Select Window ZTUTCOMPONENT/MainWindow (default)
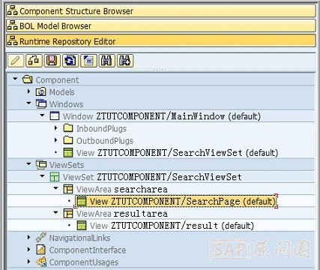Screen dimensions: 320x270 click(162, 116)
